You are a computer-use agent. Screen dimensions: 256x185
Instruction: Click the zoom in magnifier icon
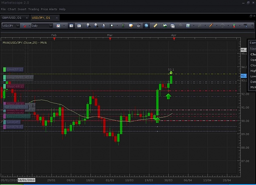88,26
